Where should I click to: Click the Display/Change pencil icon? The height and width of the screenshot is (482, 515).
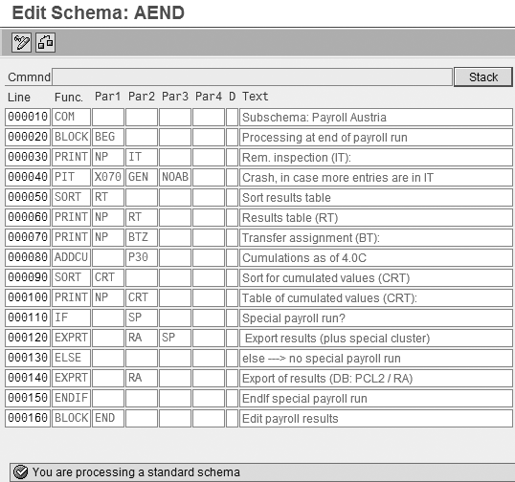coord(21,42)
